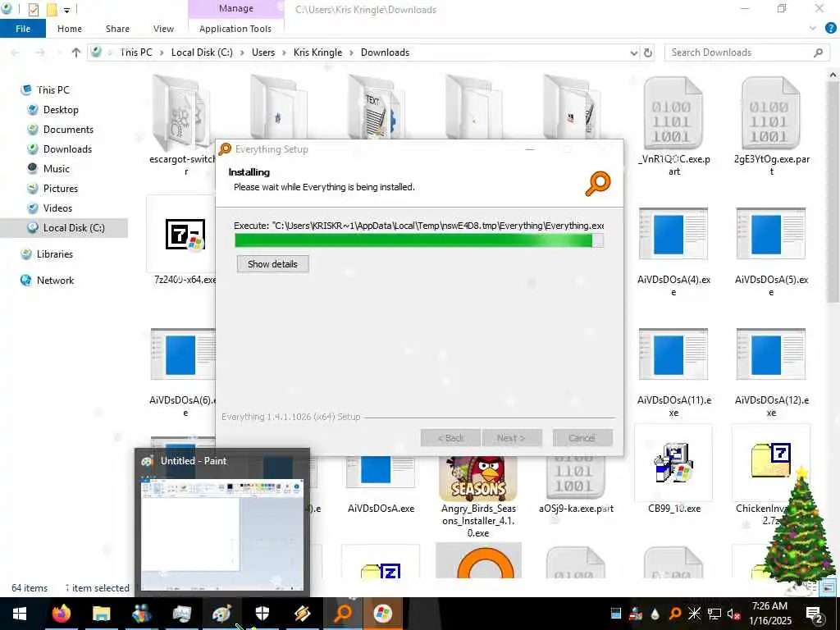Expand chevron after Local Disk (C:) breadcrumb
Screen dimensions: 840x630
coord(242,52)
